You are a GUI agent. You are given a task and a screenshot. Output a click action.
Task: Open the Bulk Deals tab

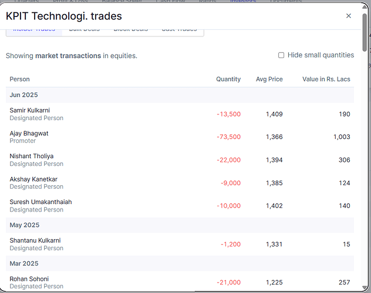(x=83, y=30)
